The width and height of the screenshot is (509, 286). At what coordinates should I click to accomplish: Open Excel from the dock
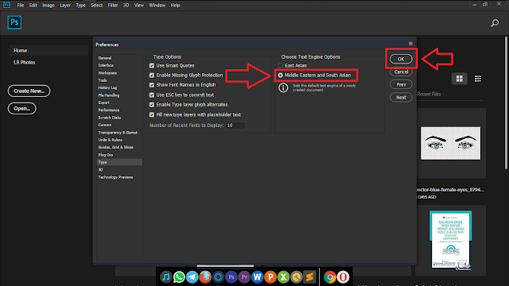(283, 277)
